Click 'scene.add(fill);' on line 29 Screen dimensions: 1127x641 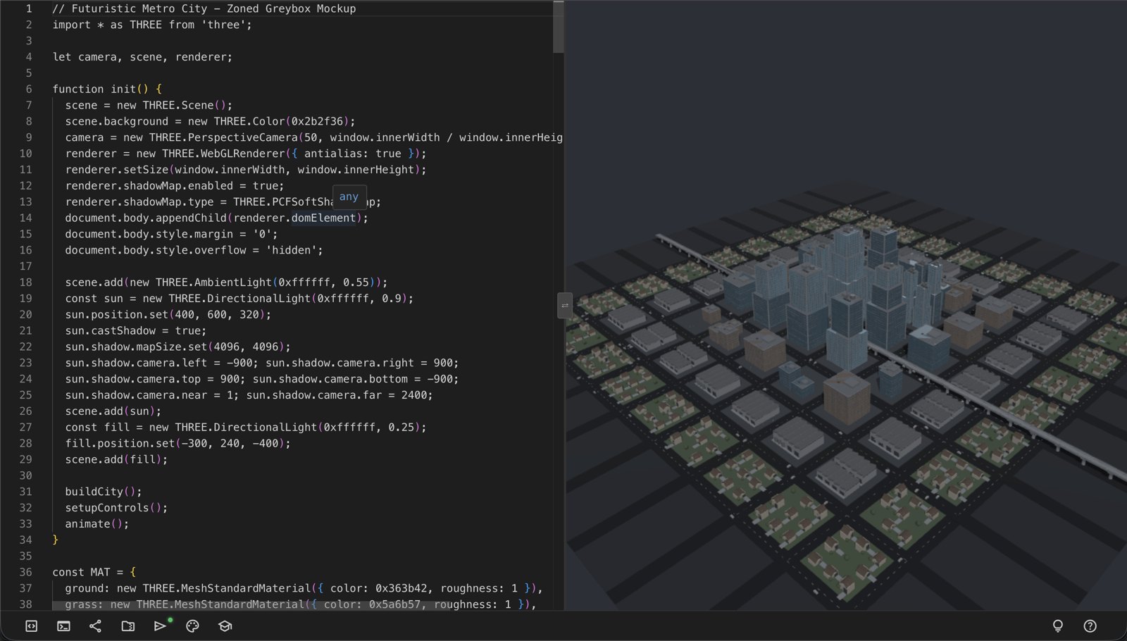point(116,459)
